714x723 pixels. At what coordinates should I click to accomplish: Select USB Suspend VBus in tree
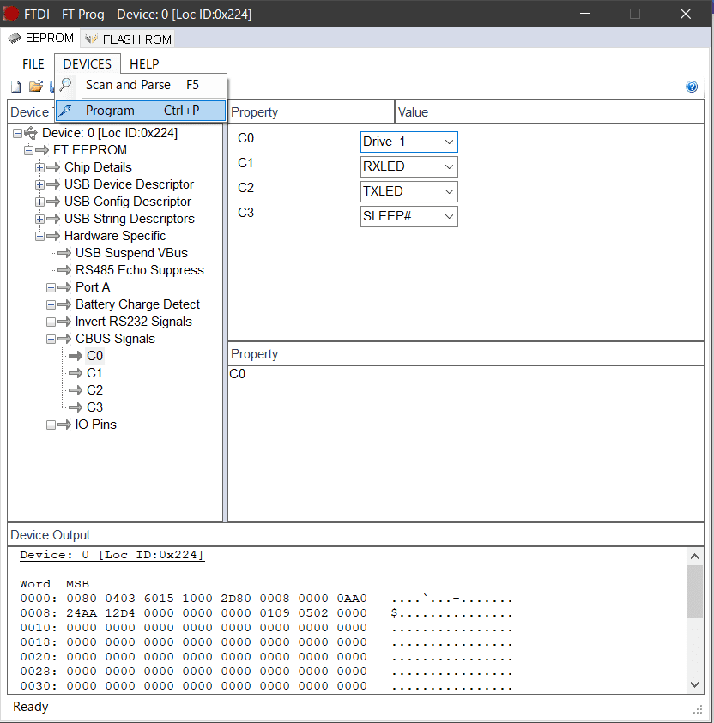tap(131, 253)
